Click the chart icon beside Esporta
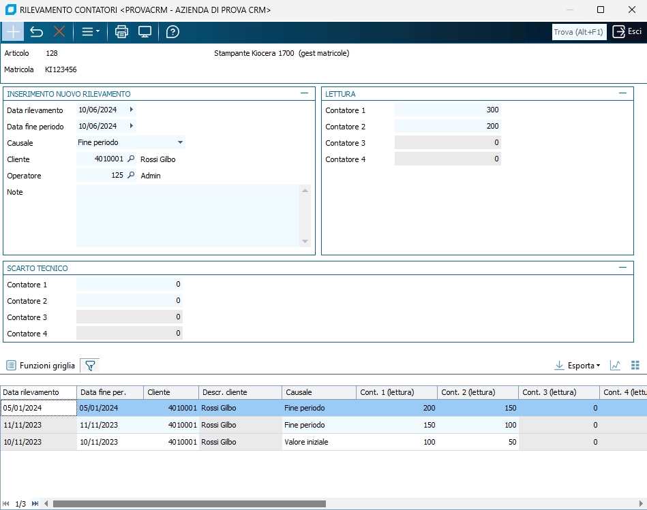This screenshot has height=510, width=647. (615, 366)
